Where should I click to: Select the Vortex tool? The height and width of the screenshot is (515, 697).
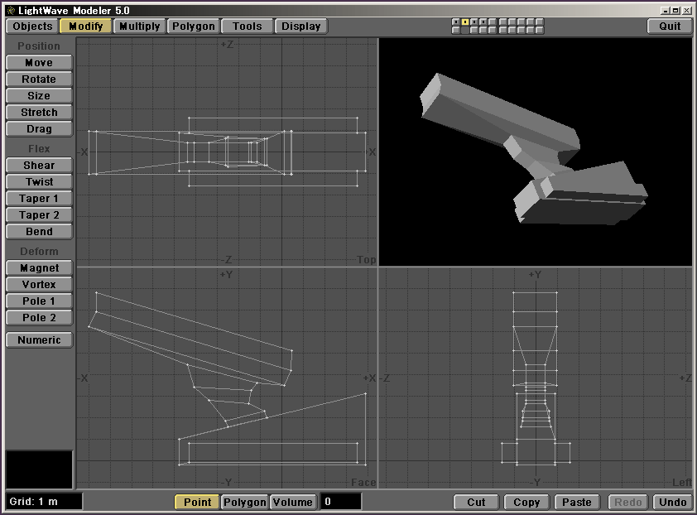[x=39, y=285]
